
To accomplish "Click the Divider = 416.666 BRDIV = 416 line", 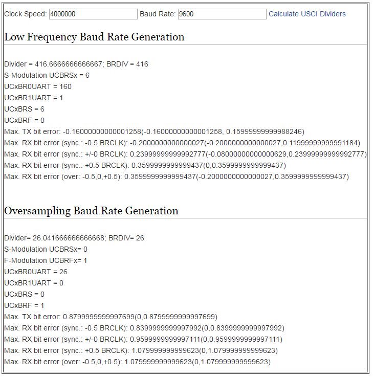I will (76, 64).
